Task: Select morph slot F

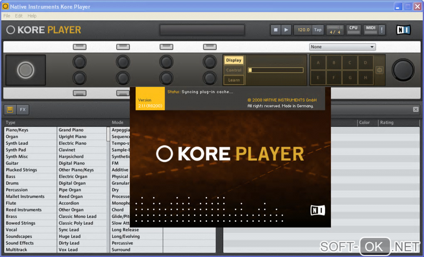Action: pos(334,78)
